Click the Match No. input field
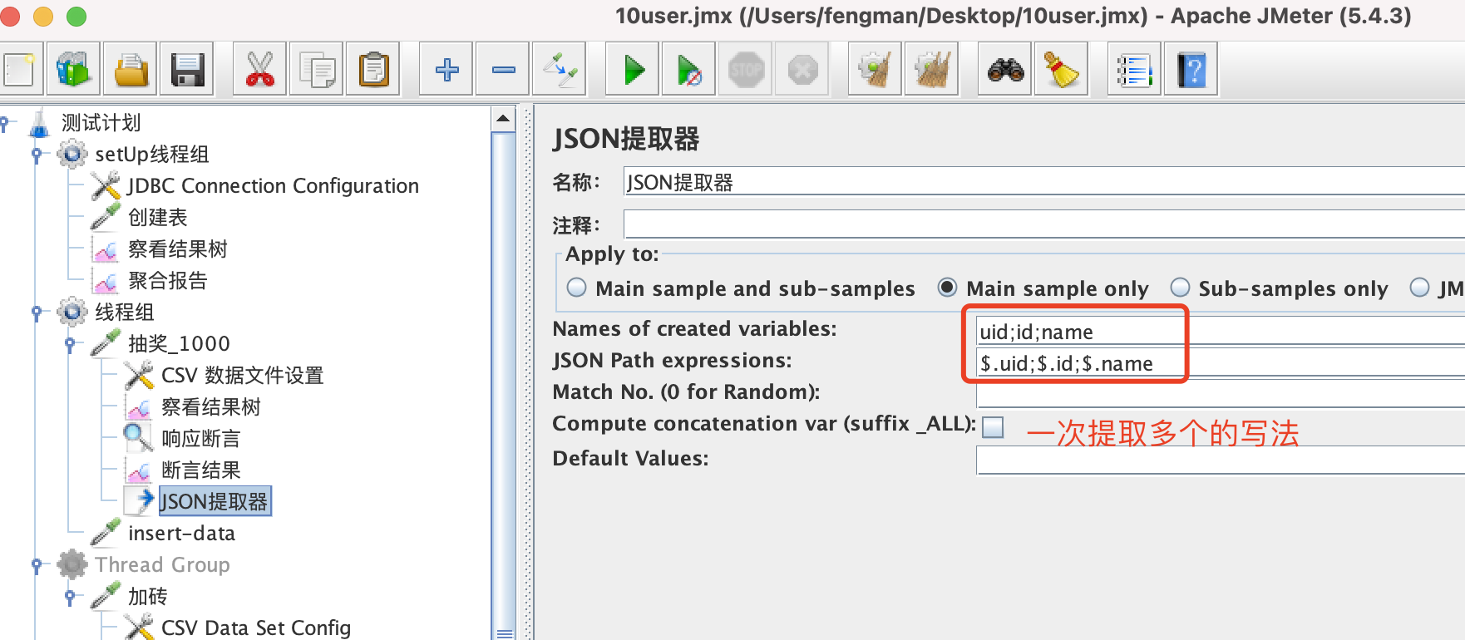Image resolution: width=1465 pixels, height=640 pixels. click(x=1221, y=393)
